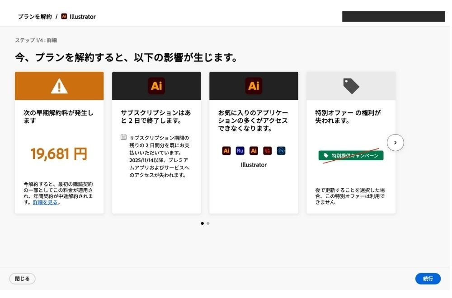Click the Ai icon above the subscription ending card

pyautogui.click(x=156, y=86)
